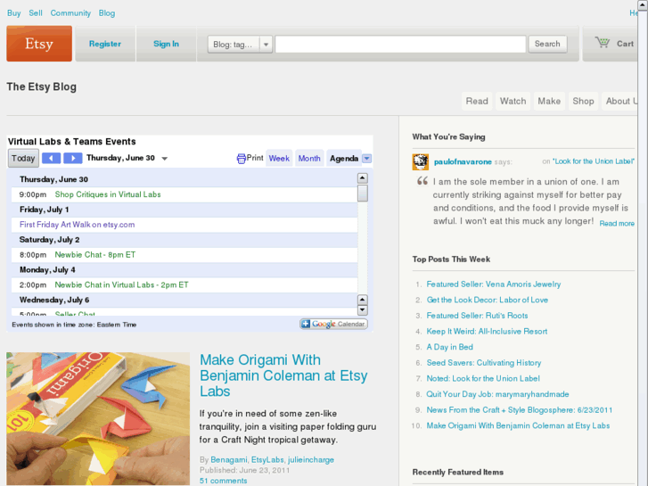Open Quit Your Day Job: marymaryhandmade
Image resolution: width=648 pixels, height=486 pixels.
tap(497, 394)
